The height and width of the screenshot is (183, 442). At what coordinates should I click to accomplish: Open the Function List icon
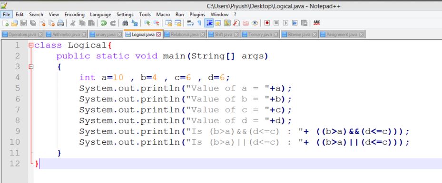(x=236, y=23)
